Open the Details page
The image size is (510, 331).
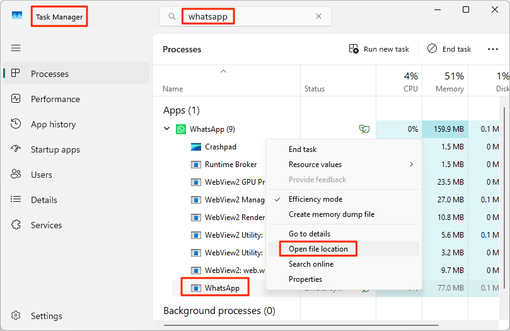[76, 200]
